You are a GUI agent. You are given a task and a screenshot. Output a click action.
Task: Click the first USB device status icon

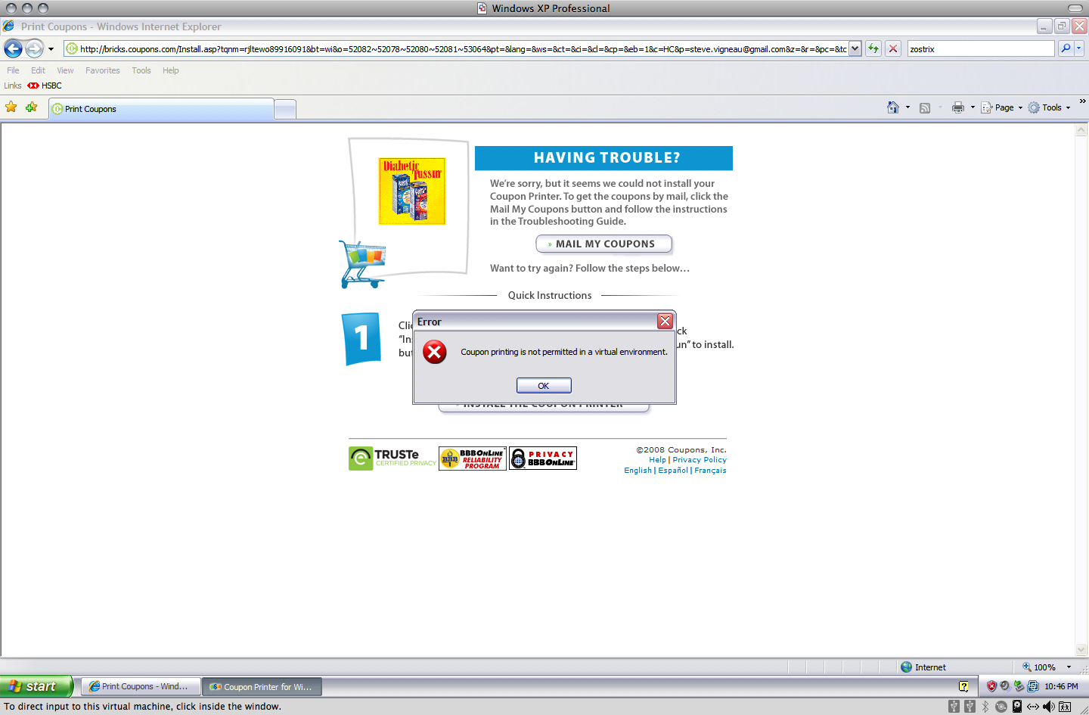click(954, 707)
